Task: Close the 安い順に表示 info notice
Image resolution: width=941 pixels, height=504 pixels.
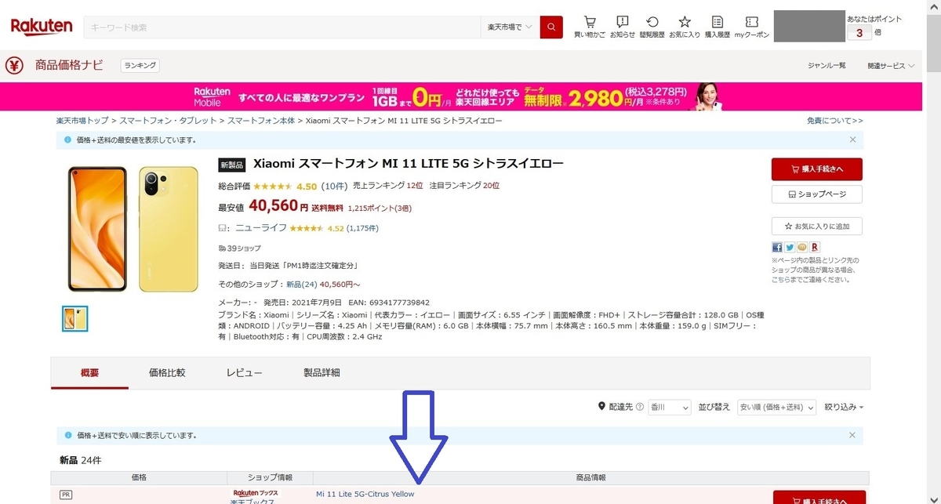Action: (x=853, y=434)
